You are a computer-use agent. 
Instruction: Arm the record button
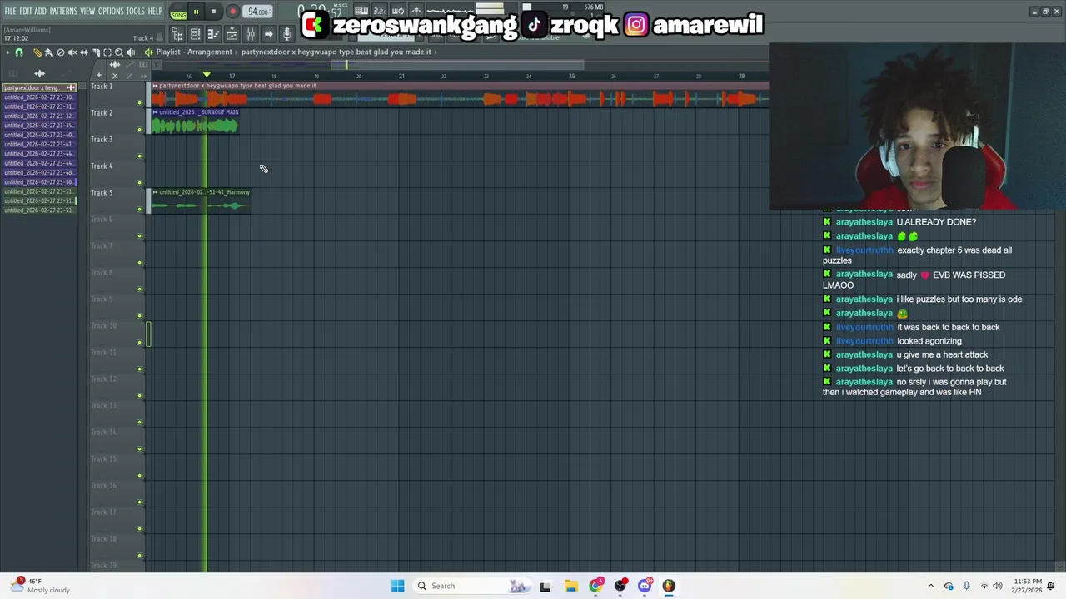tap(232, 12)
